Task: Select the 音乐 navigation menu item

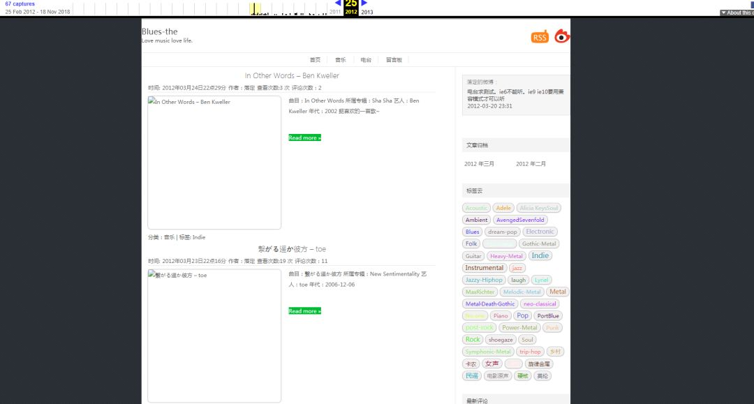Action: (340, 60)
